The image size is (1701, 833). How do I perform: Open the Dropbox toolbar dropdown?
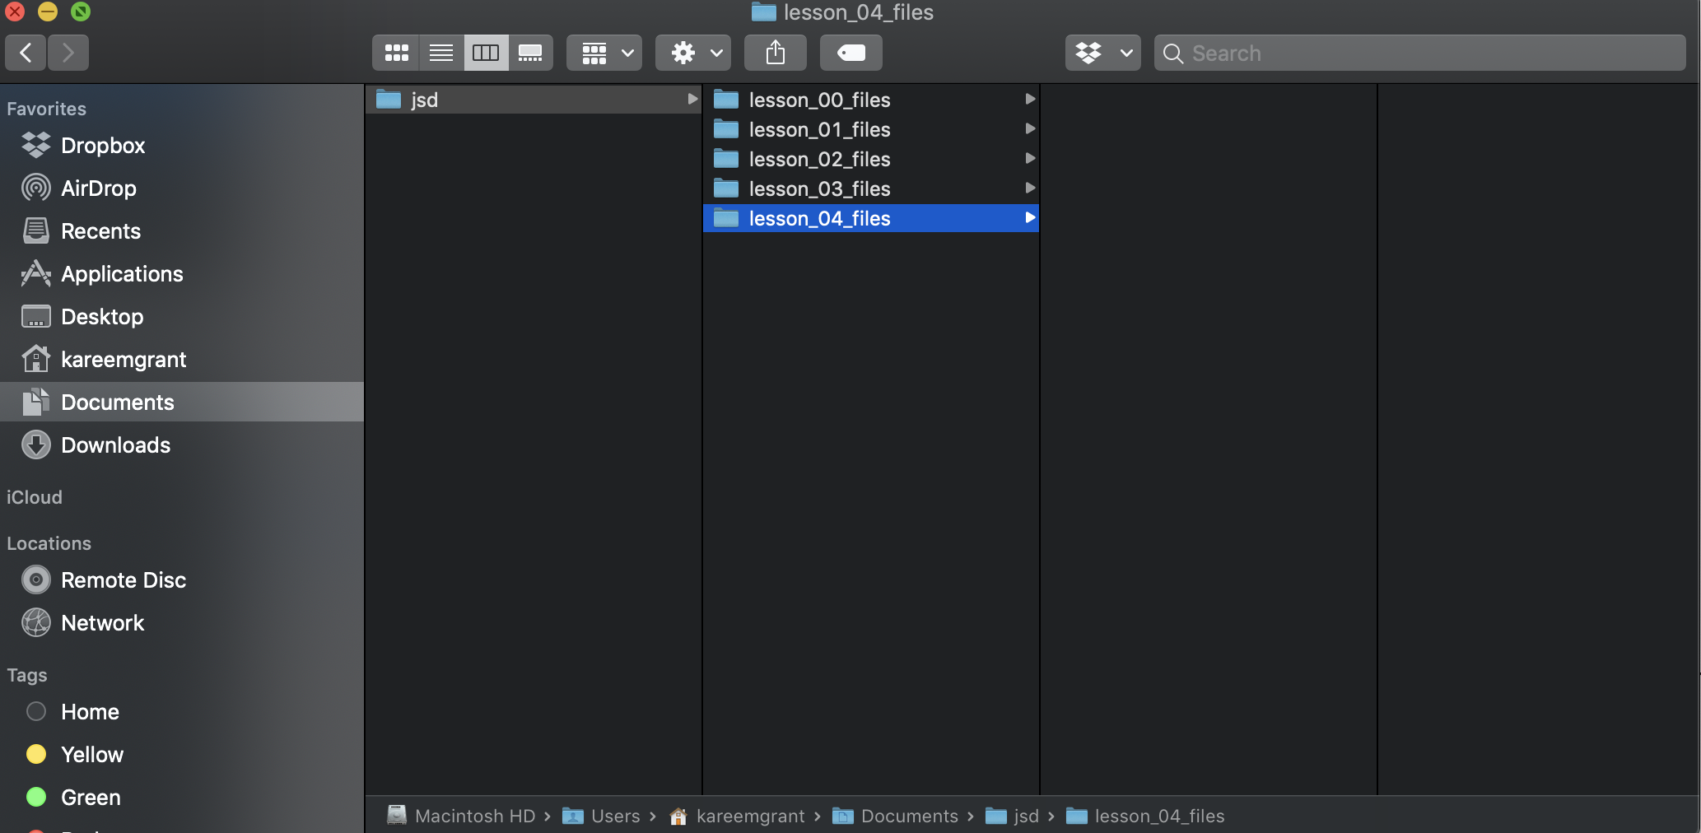(1102, 54)
